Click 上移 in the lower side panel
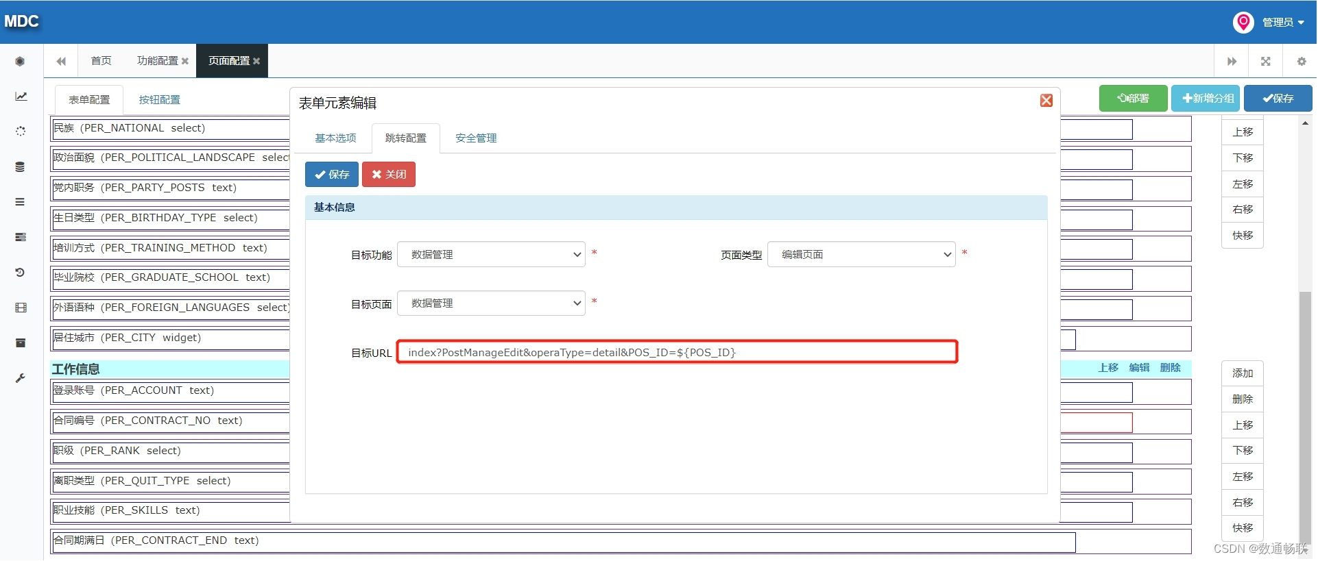This screenshot has width=1318, height=561. click(x=1243, y=425)
